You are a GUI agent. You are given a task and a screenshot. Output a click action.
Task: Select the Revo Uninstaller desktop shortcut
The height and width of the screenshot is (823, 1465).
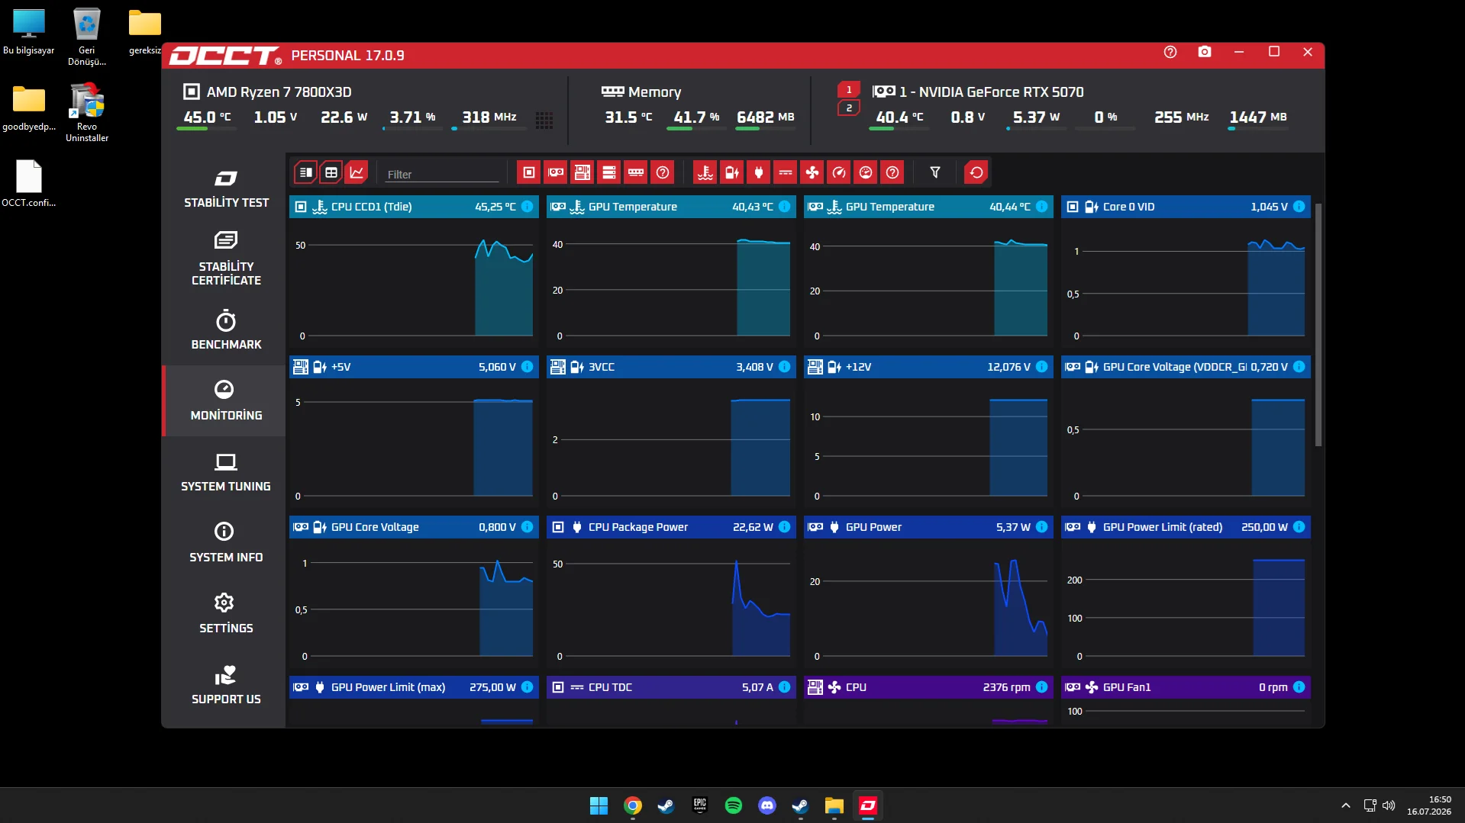tap(87, 113)
